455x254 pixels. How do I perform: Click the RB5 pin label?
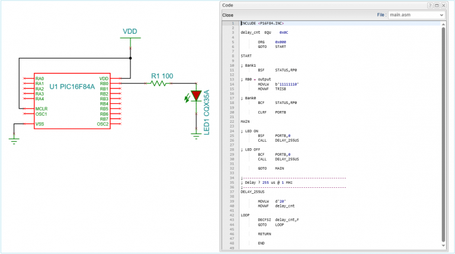pos(104,109)
